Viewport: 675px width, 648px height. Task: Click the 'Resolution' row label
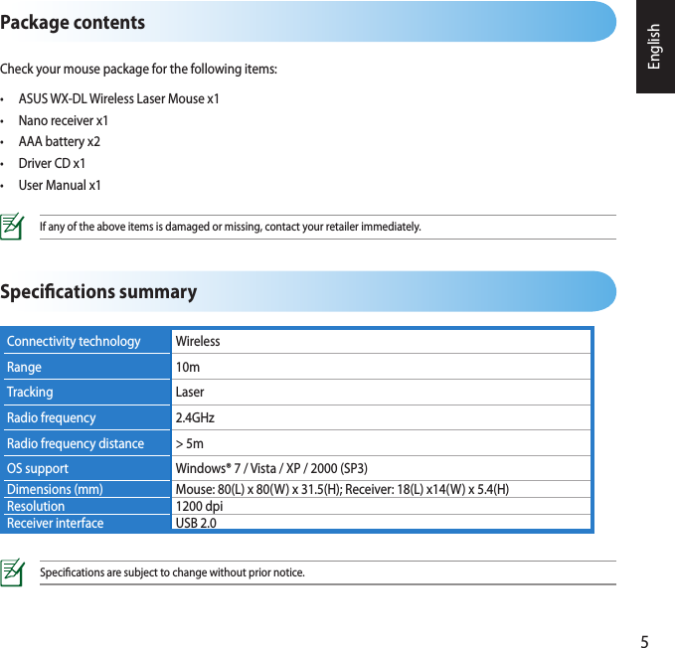tap(36, 507)
